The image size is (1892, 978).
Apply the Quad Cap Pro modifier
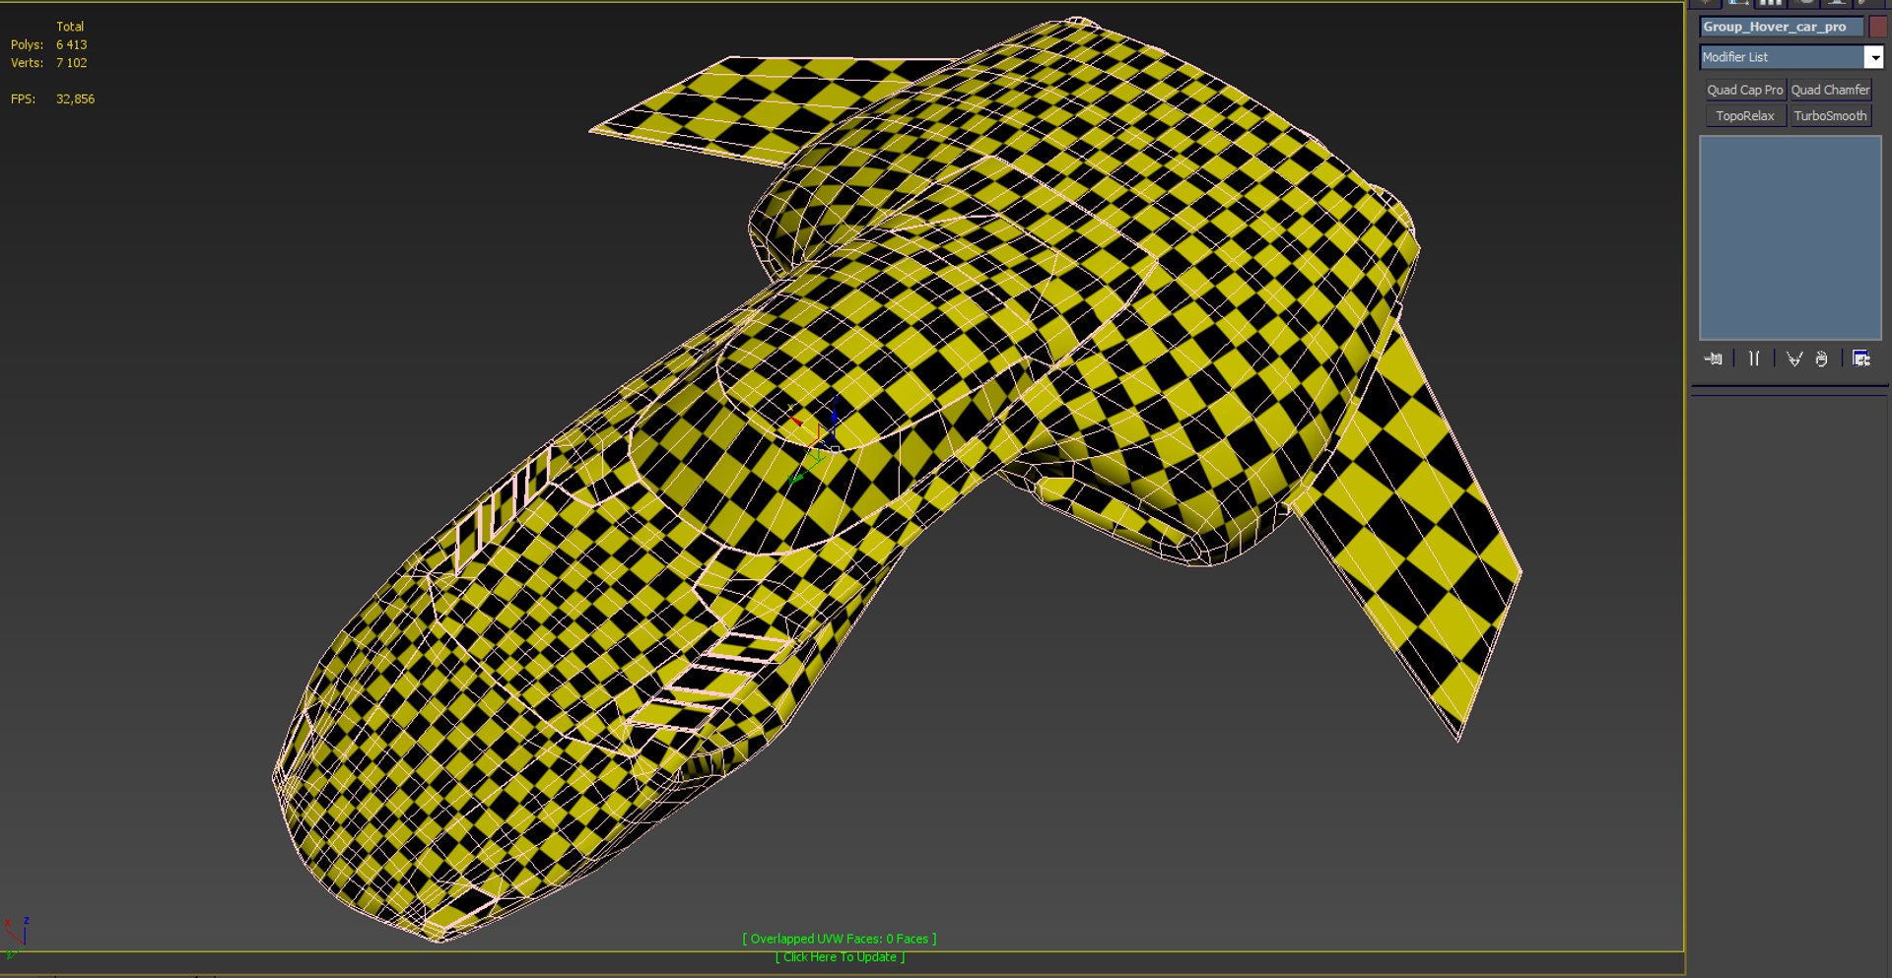1744,90
